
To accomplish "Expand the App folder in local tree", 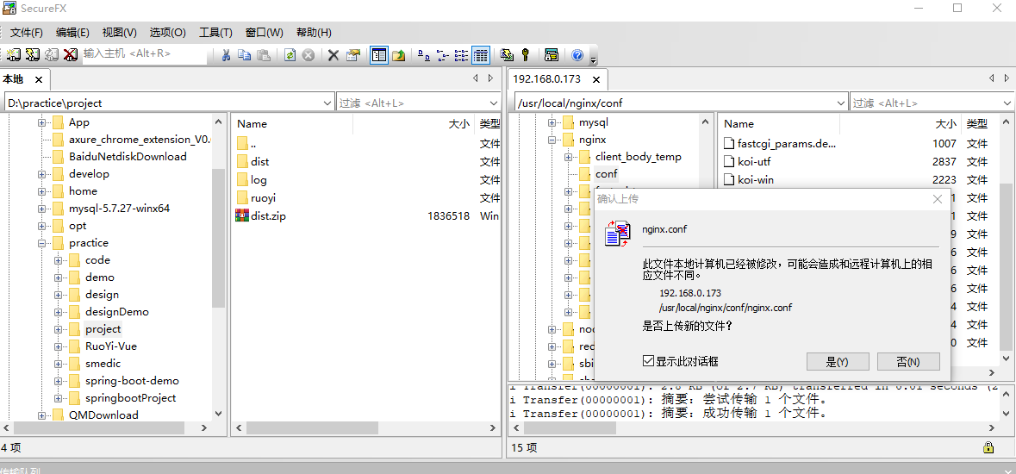I will click(41, 122).
